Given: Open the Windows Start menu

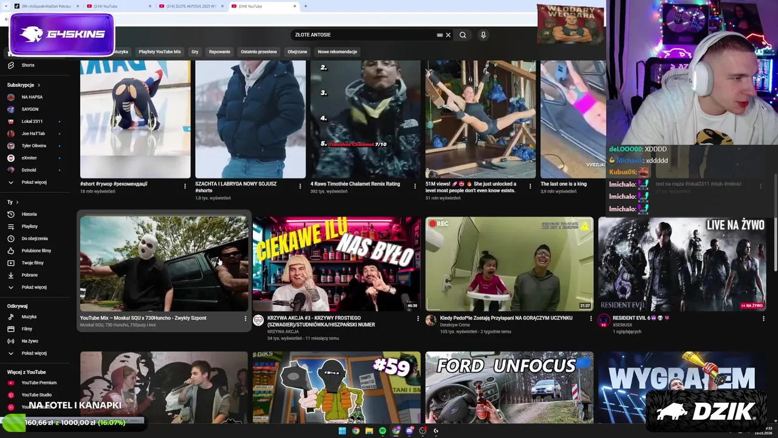Looking at the screenshot, I should point(342,431).
